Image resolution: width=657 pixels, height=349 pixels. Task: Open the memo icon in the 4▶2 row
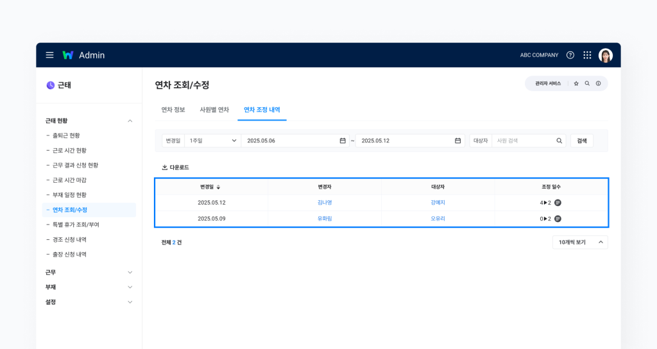pos(558,203)
